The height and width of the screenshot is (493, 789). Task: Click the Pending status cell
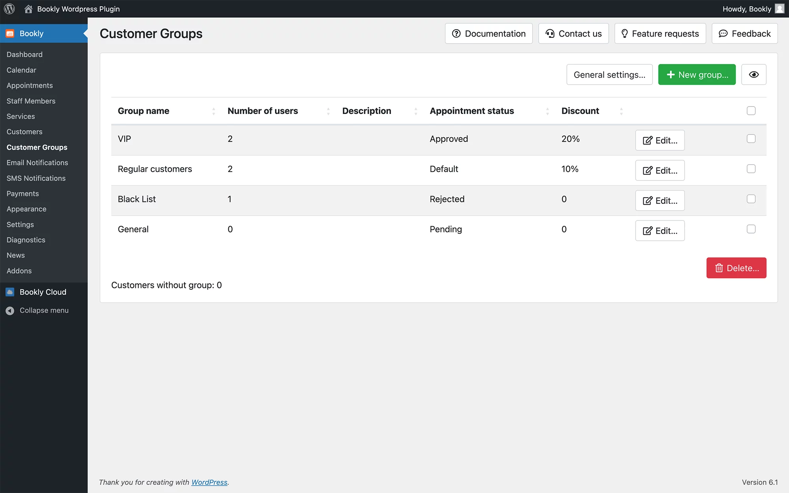[446, 229]
